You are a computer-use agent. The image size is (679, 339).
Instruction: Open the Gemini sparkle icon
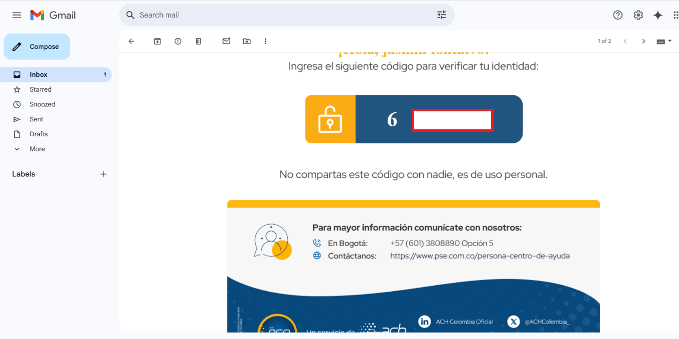click(658, 15)
